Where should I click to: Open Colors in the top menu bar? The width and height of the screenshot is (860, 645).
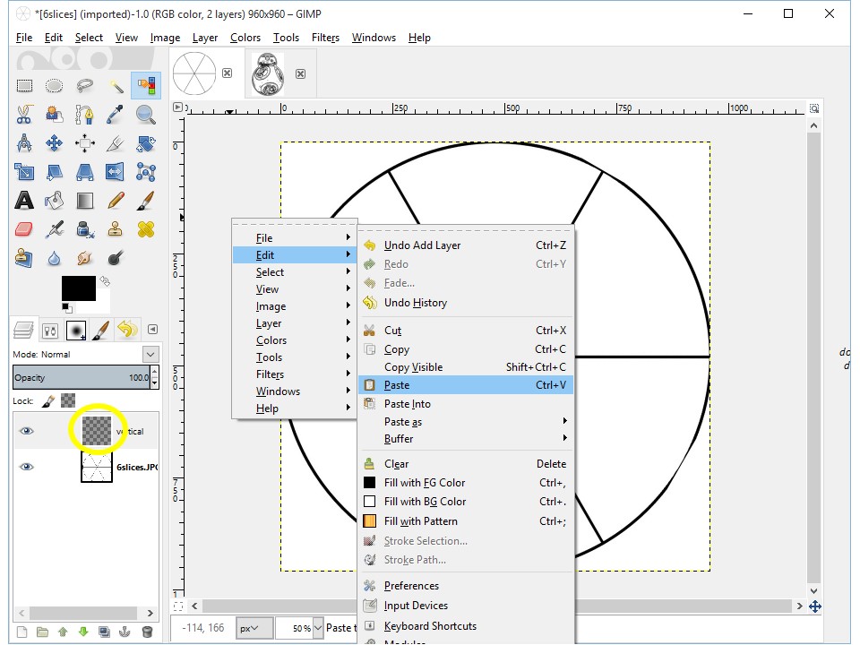tap(245, 38)
